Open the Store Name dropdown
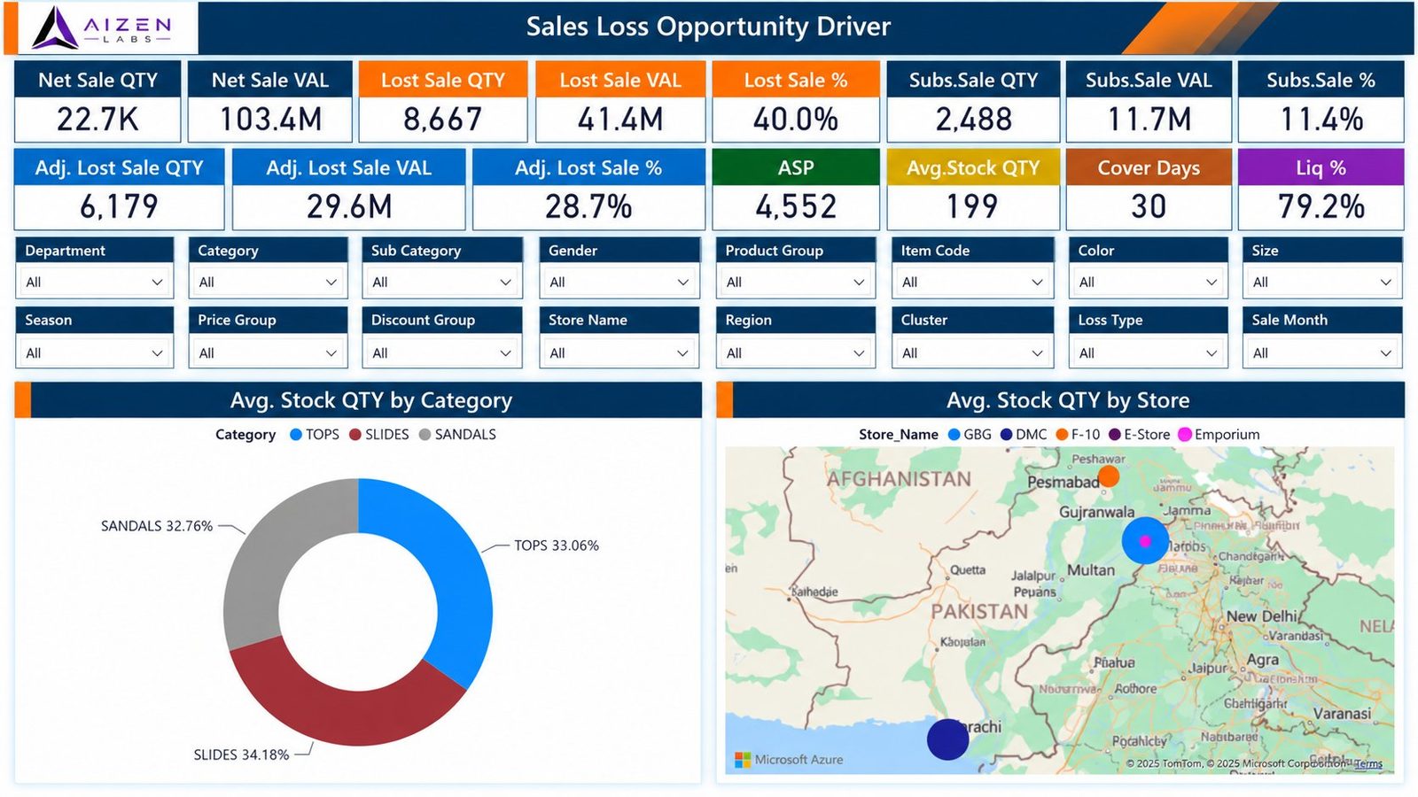This screenshot has height=797, width=1418. 619,352
